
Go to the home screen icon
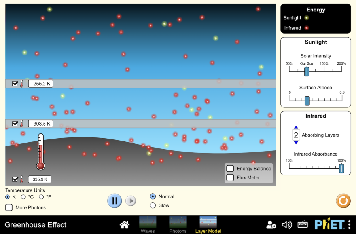125,225
